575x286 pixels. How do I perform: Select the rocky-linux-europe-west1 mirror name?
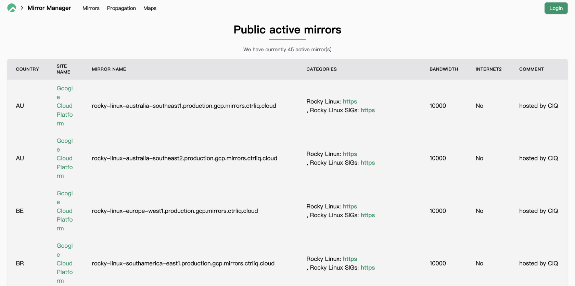tap(175, 211)
